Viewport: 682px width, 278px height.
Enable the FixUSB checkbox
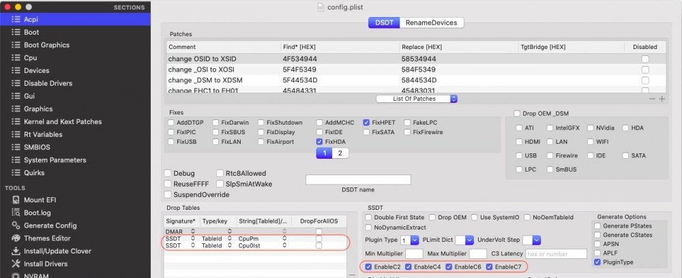coord(171,142)
